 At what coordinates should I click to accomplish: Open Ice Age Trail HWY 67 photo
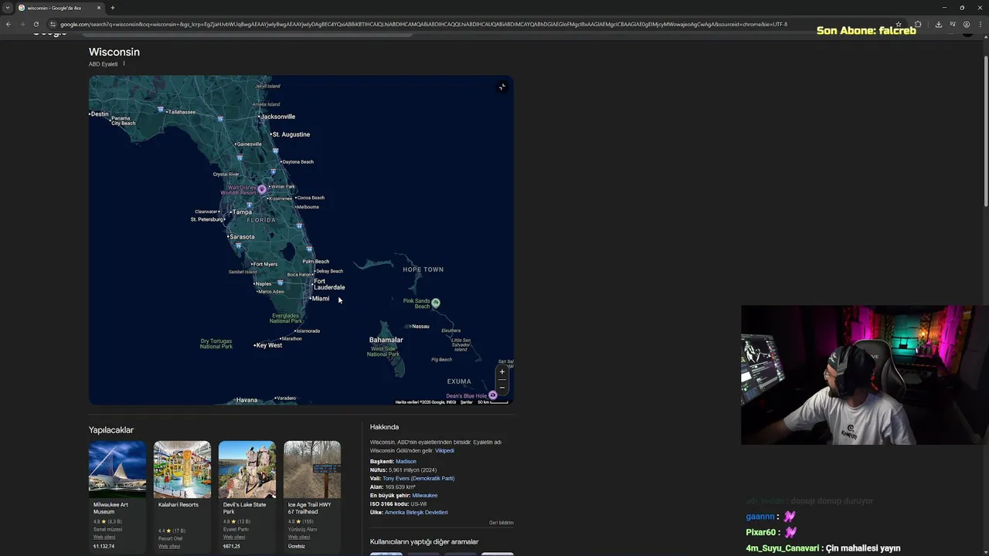click(x=312, y=470)
